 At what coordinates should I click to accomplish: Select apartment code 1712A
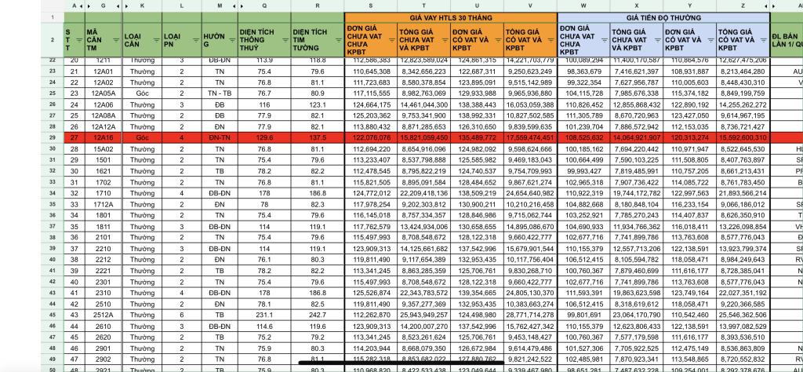pos(104,205)
